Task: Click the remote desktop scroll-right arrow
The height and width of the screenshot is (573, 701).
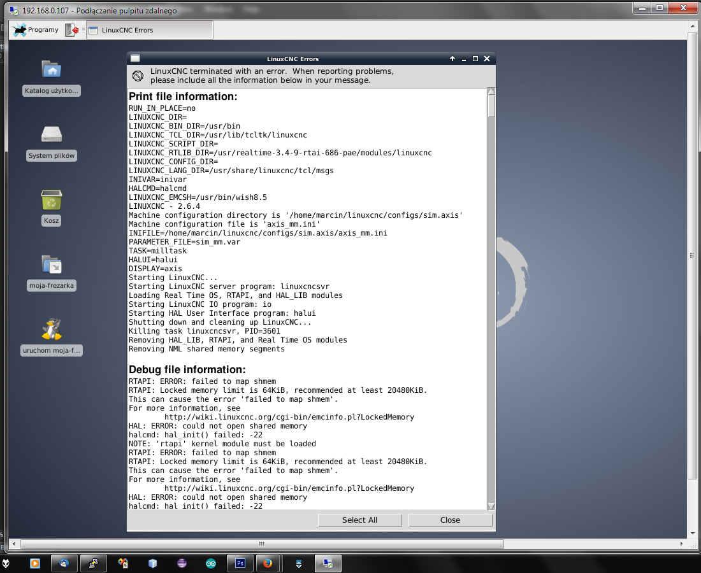Action: [x=681, y=544]
